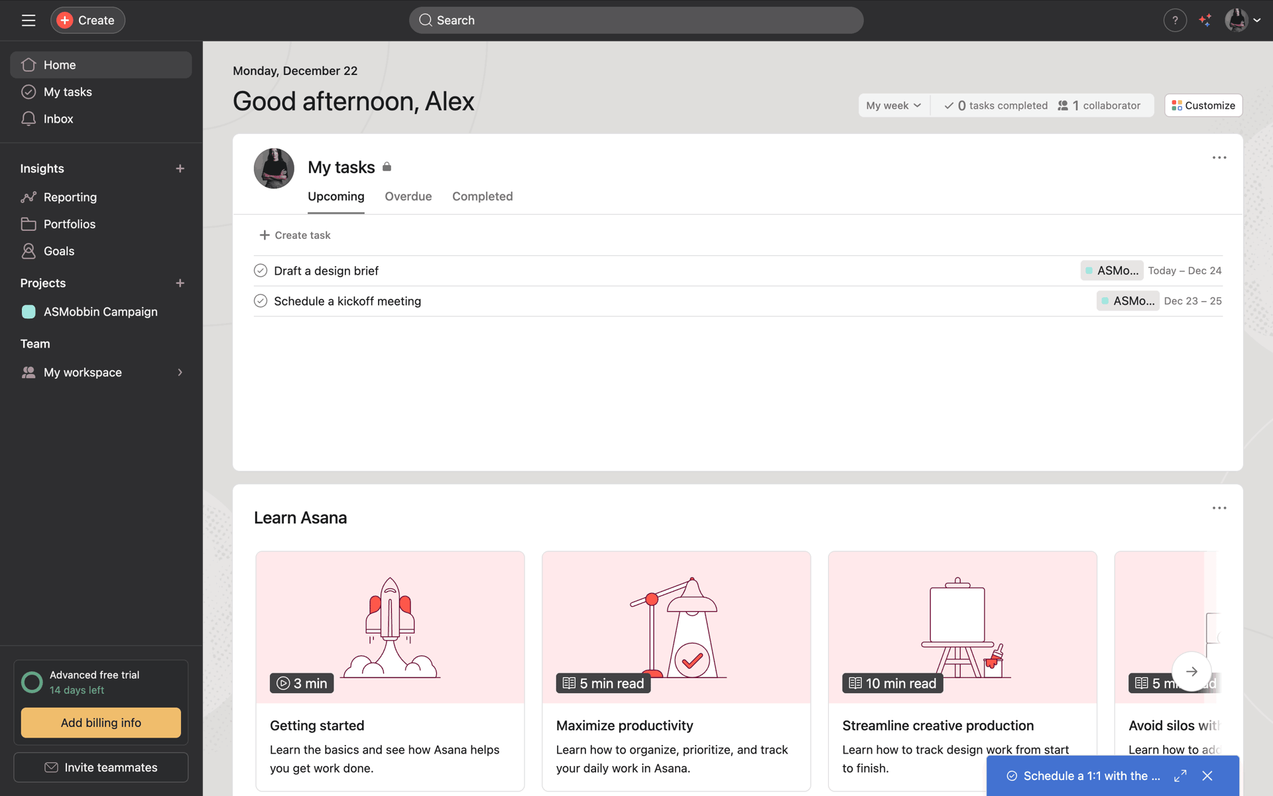Click the Advanced free trial progress ring

[32, 682]
